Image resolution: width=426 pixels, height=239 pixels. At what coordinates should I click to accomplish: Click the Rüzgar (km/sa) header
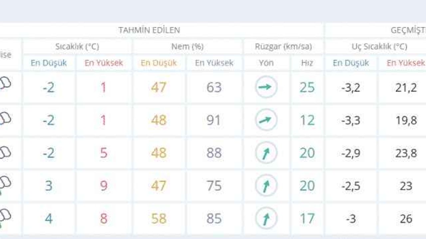pos(283,46)
